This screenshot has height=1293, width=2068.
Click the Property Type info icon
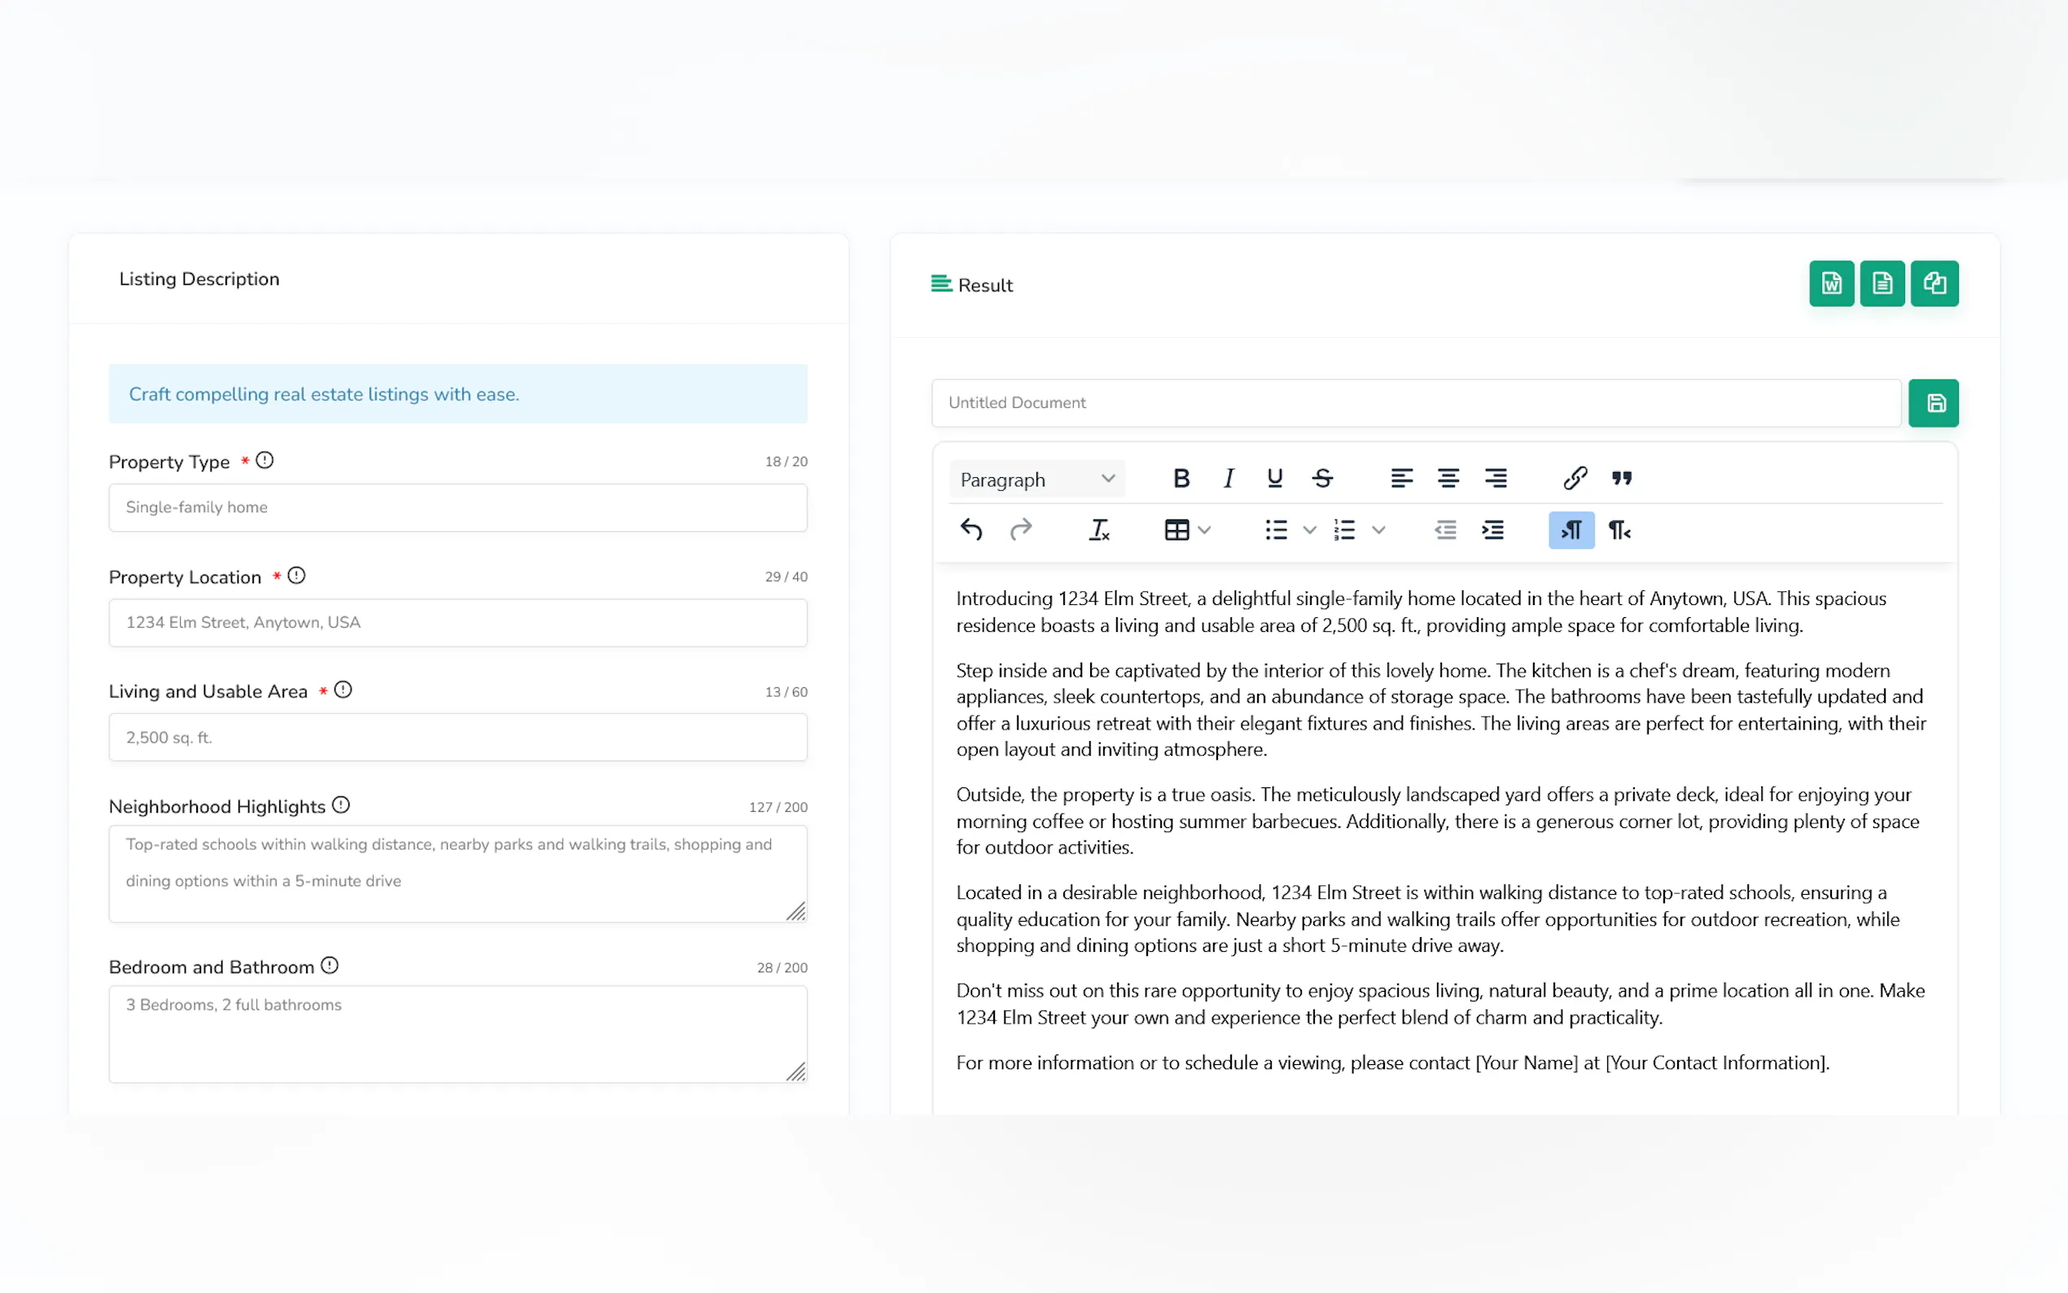[265, 461]
